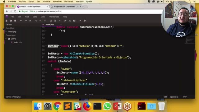Click the Codeanywhere logo icon
199x112 pixels.
7,16
